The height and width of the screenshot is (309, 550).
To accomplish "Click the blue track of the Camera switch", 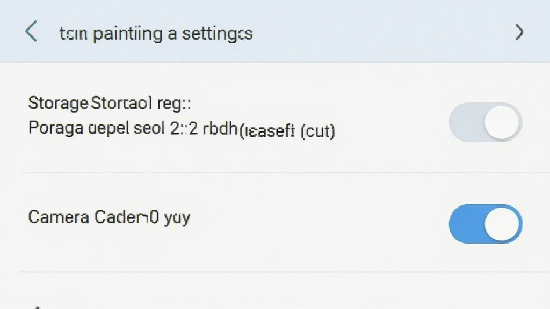I will click(466, 224).
